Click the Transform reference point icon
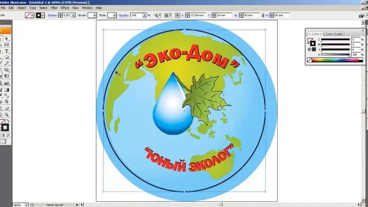 click(x=178, y=16)
